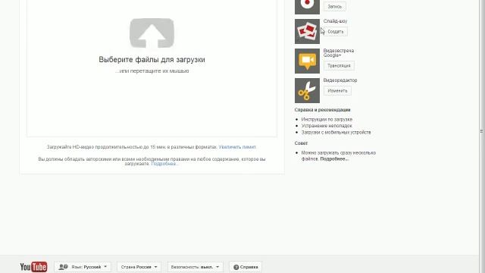The height and width of the screenshot is (273, 485).
Task: Click the slideshow photos icon
Action: tap(307, 32)
